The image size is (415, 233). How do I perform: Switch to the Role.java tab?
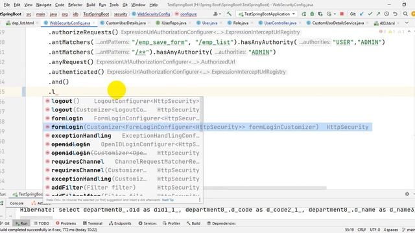[x=241, y=23]
